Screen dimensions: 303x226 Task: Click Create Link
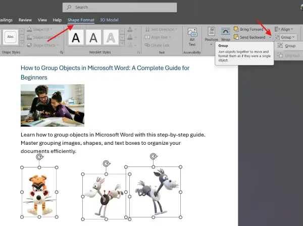coord(157,45)
